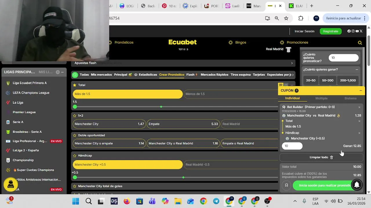
Task: Bookmark this page with browser star
Action: 286,18
